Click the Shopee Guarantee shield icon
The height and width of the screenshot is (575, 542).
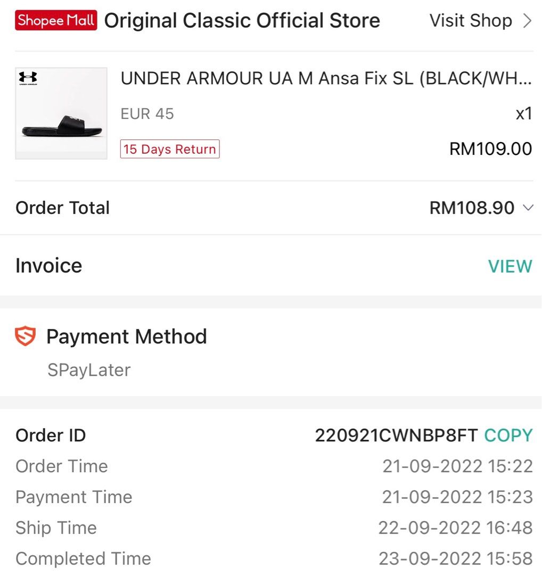(26, 336)
